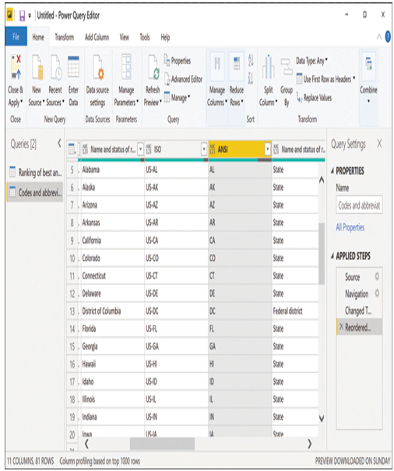The width and height of the screenshot is (394, 471).
Task: Open the Navigation step gear settings
Action: (377, 293)
